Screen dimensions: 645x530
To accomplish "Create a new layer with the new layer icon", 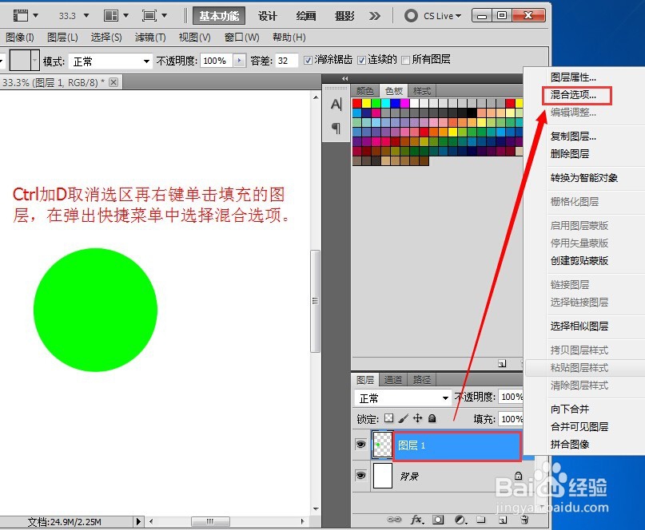I will tap(504, 520).
